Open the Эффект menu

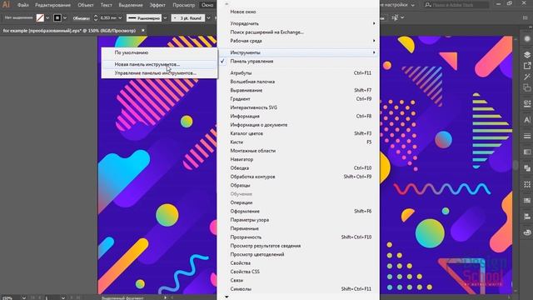click(157, 5)
